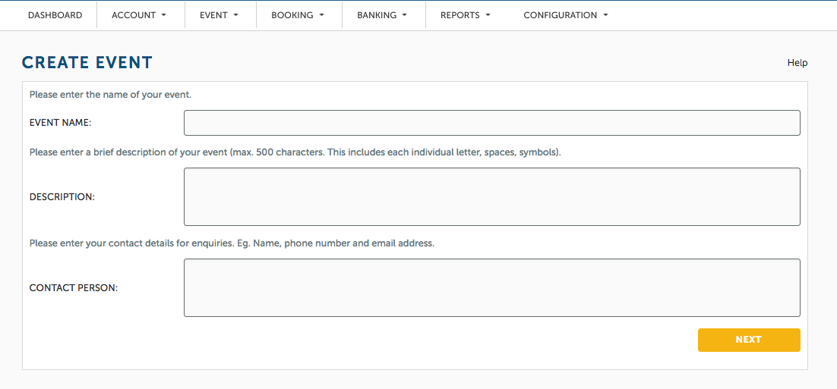Click the yellow Next button

[749, 340]
